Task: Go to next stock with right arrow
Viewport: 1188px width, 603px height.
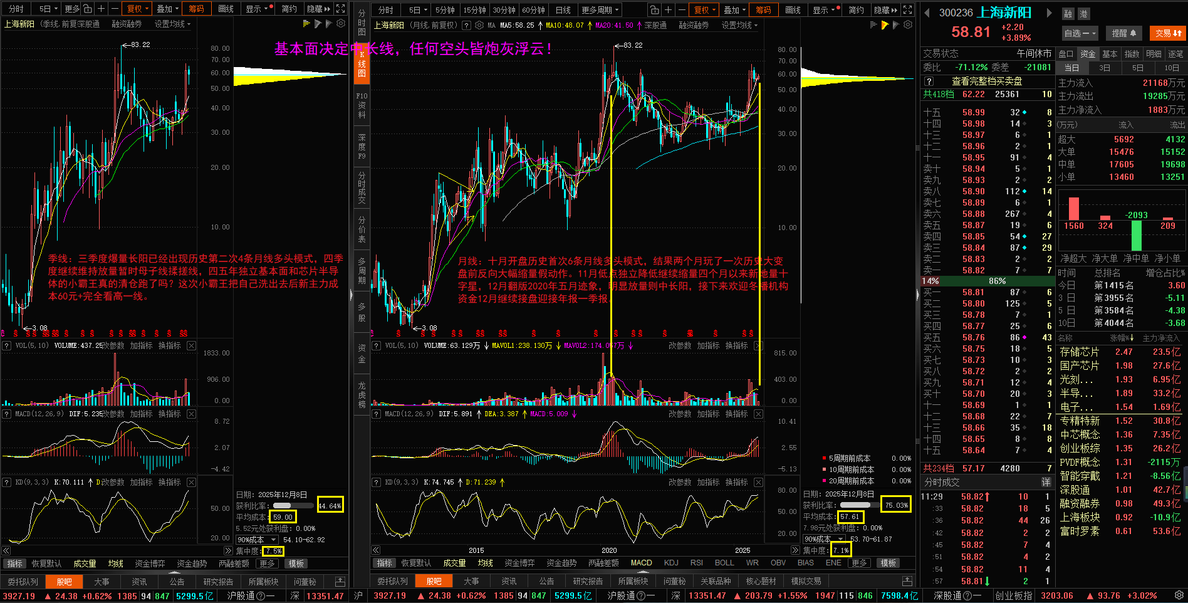Action: click(1049, 13)
